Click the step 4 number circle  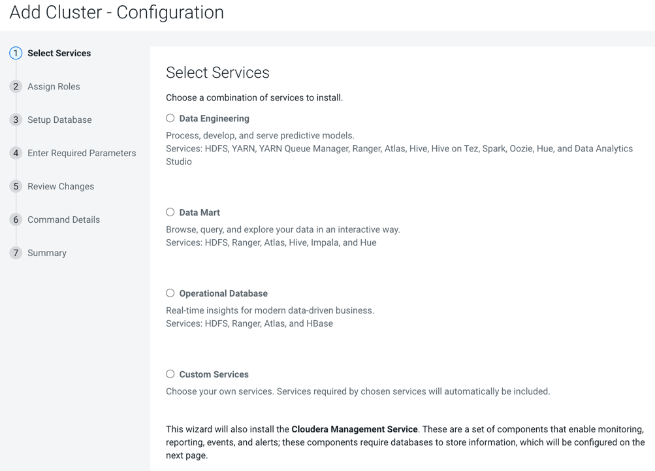coord(16,154)
